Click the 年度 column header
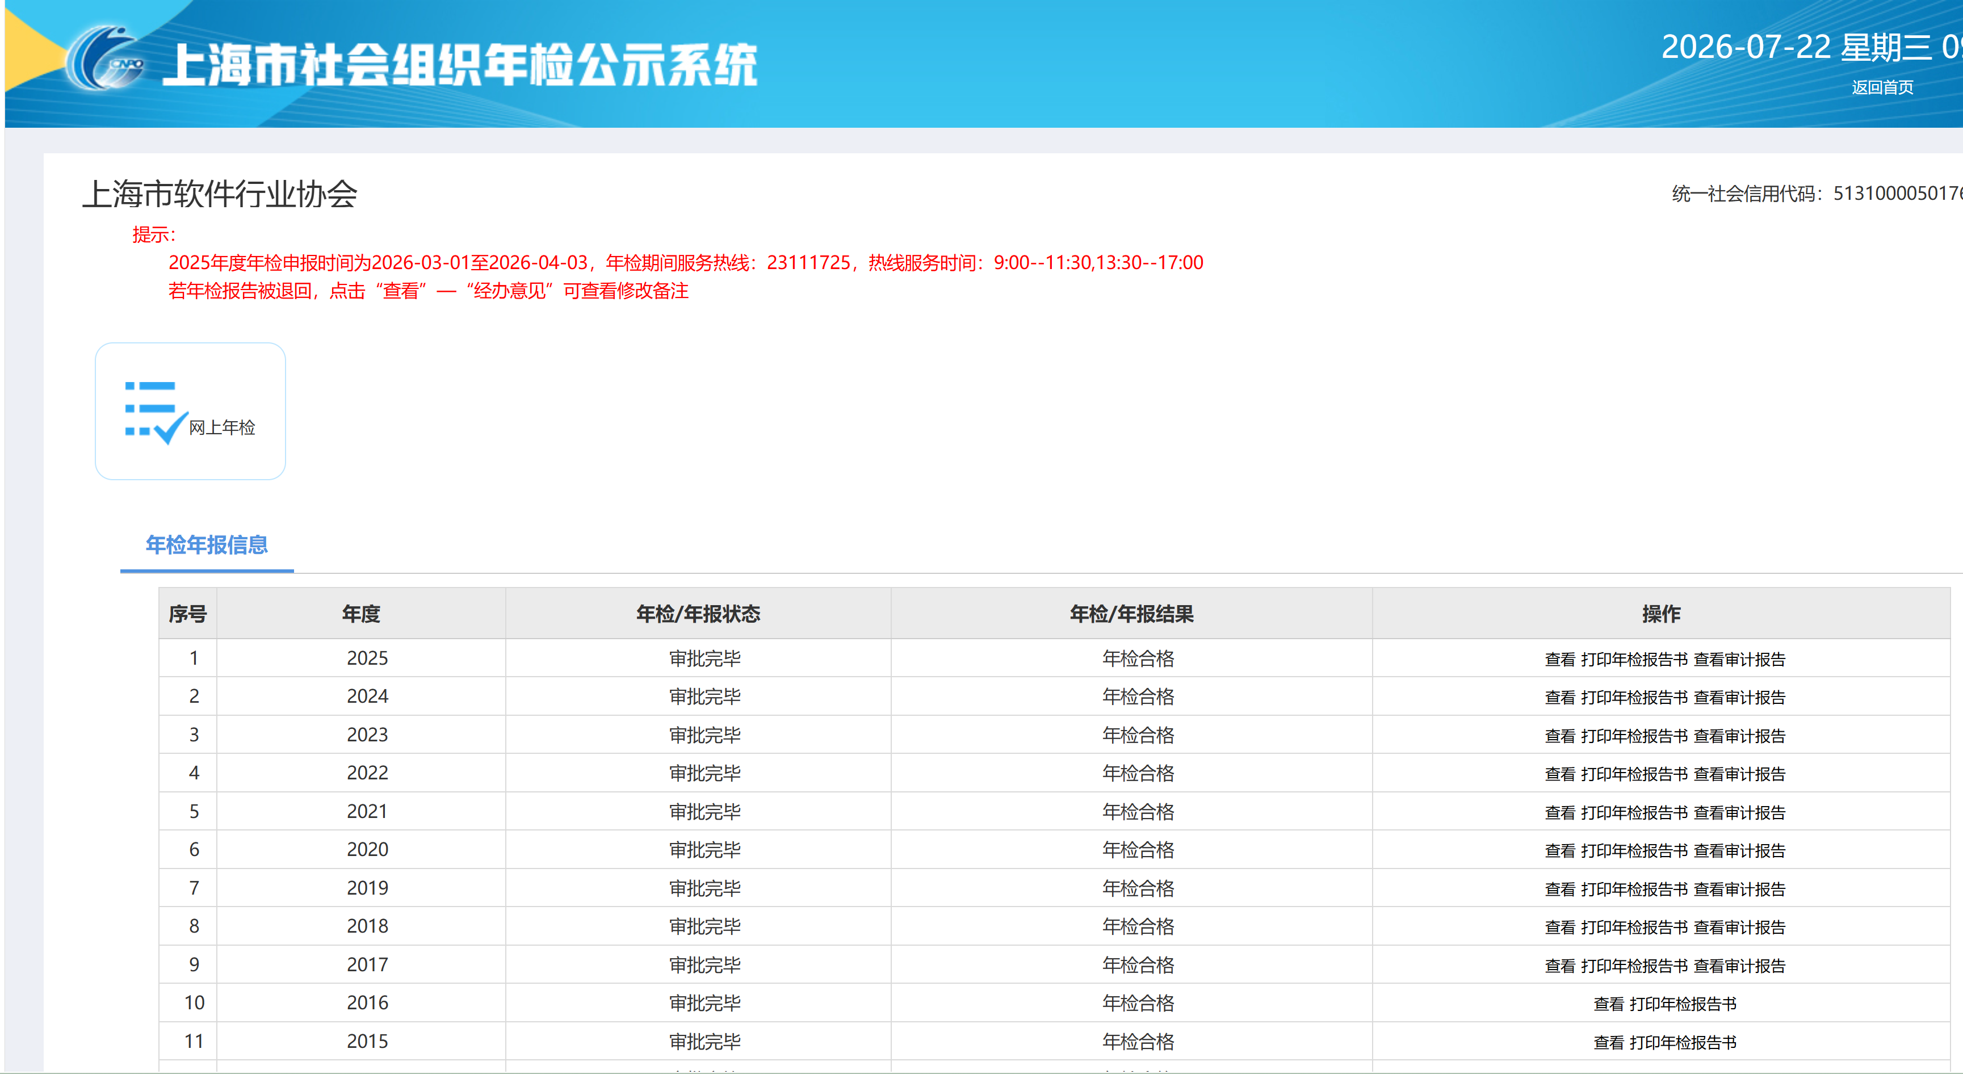 click(x=361, y=614)
